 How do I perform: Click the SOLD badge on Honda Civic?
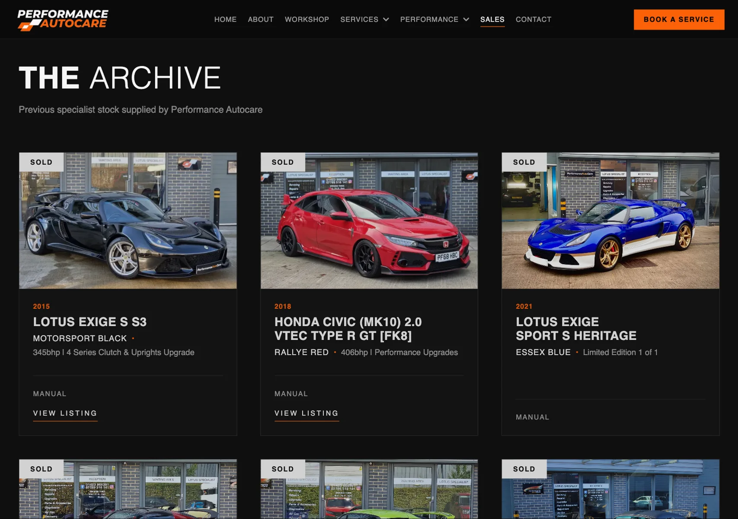pos(283,162)
